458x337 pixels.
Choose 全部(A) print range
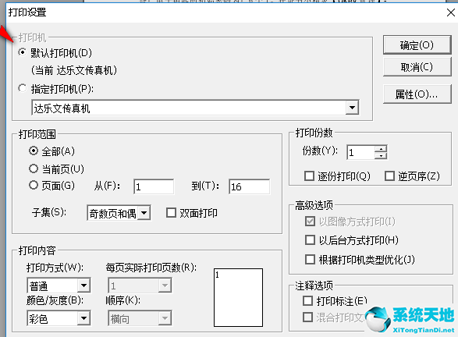pos(34,151)
